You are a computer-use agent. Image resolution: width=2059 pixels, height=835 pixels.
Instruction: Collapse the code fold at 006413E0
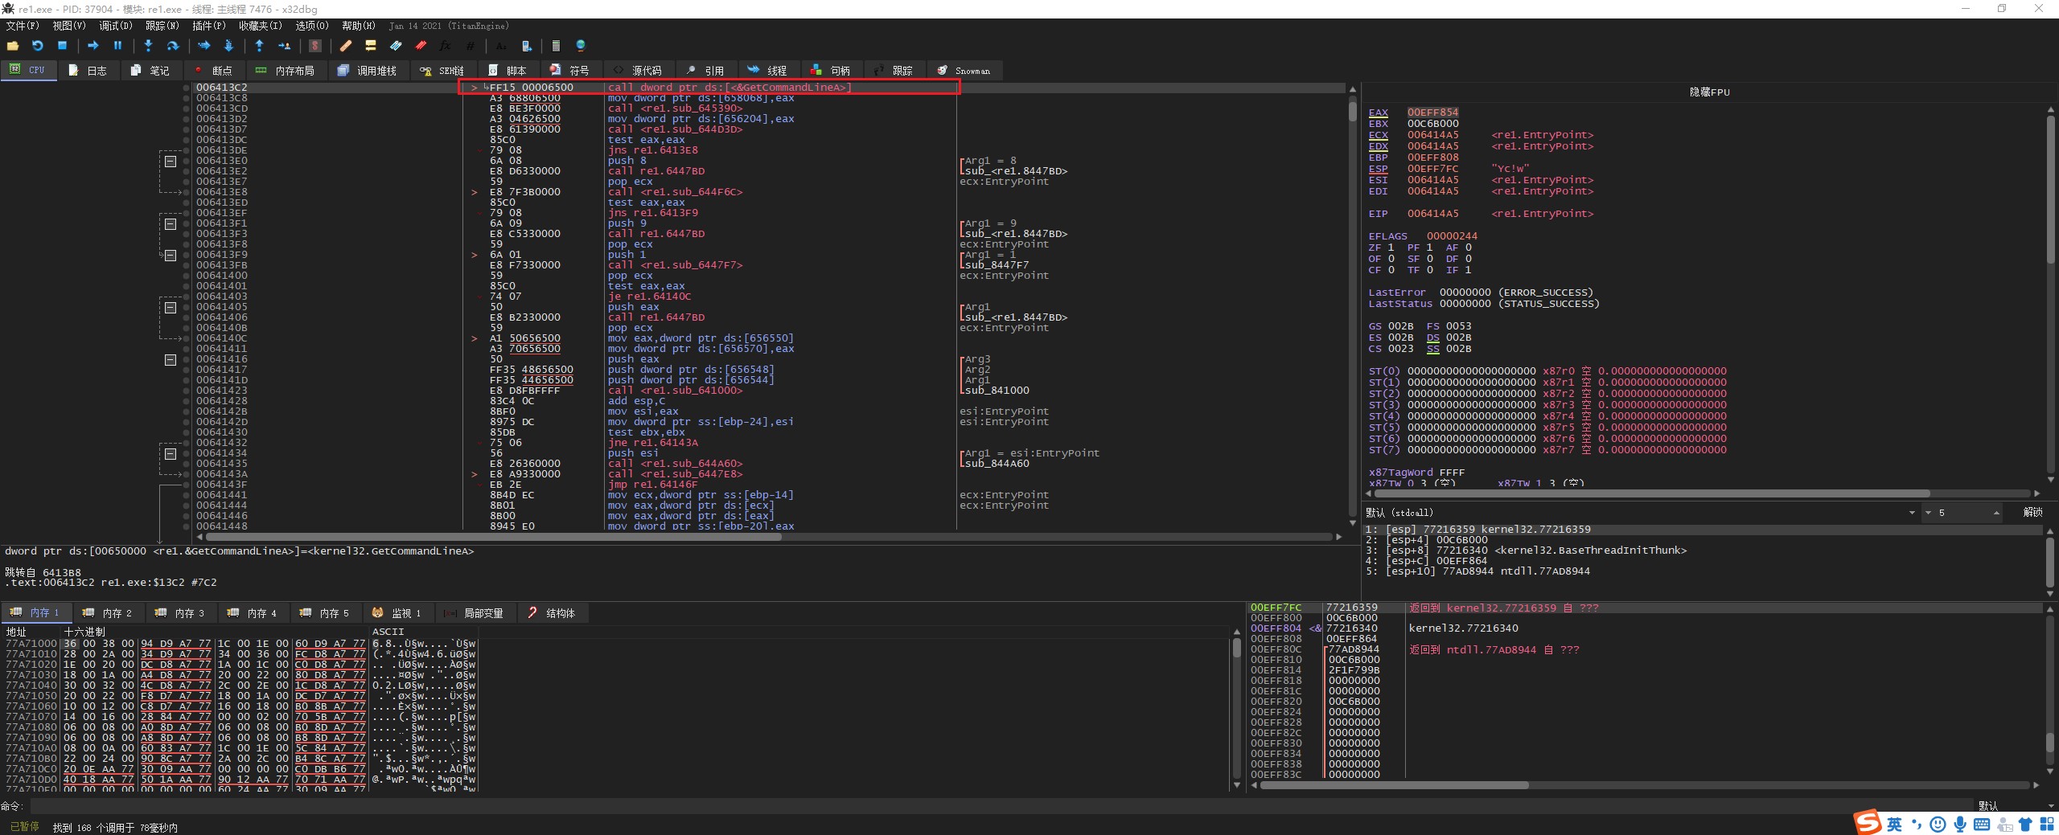pyautogui.click(x=171, y=161)
